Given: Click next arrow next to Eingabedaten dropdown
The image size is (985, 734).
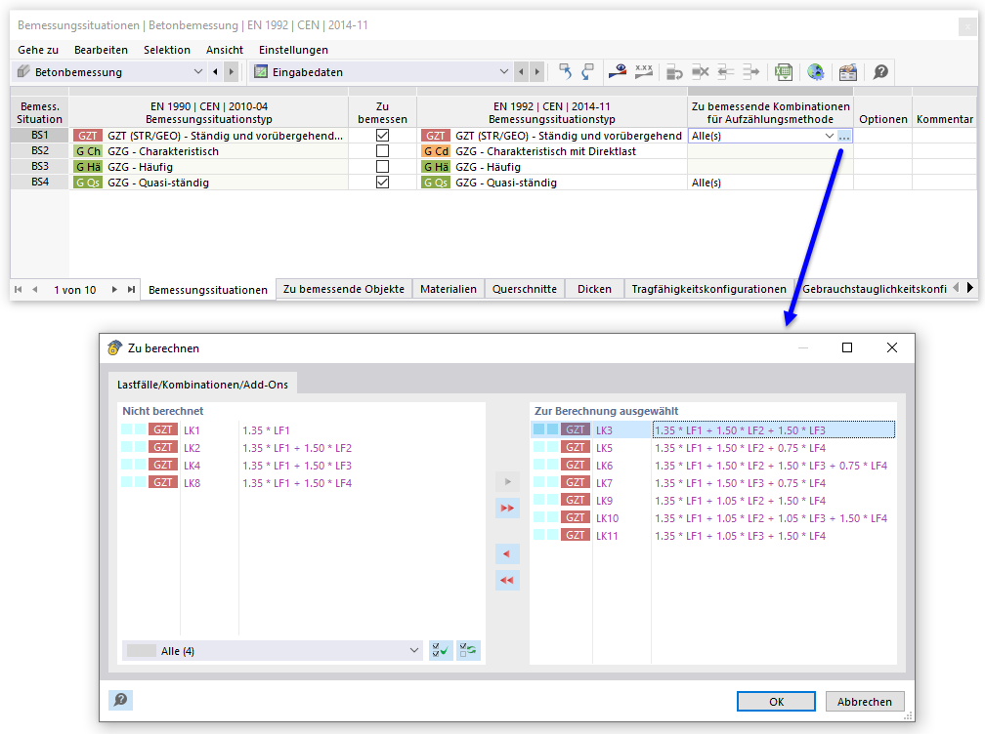Looking at the screenshot, I should pos(537,72).
